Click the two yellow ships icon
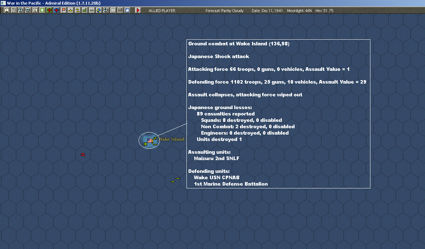The width and height of the screenshot is (425, 249). [x=78, y=10]
